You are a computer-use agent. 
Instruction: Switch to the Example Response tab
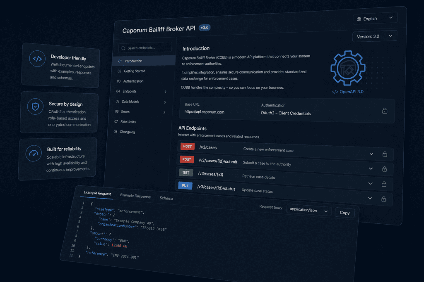click(x=135, y=196)
